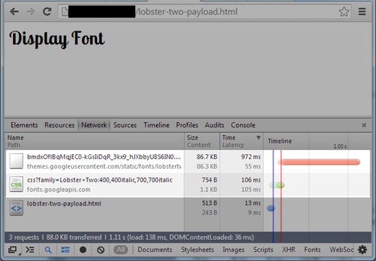The width and height of the screenshot is (376, 261).
Task: Click the 513 B size cell
Action: (x=209, y=203)
